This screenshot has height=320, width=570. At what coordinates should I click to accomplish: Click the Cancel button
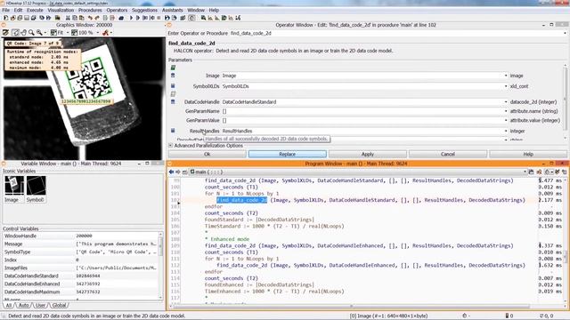(x=448, y=154)
